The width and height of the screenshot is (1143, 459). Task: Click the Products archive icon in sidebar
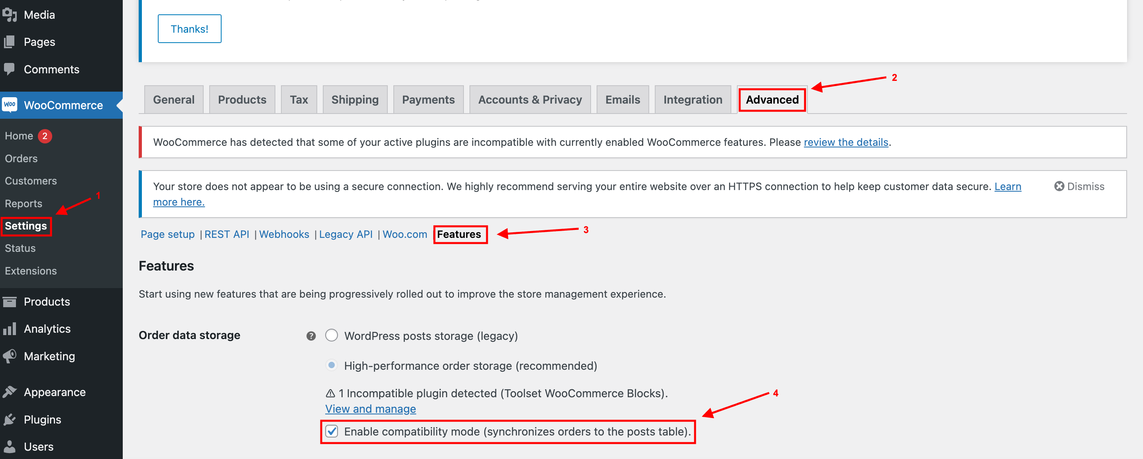pyautogui.click(x=9, y=302)
